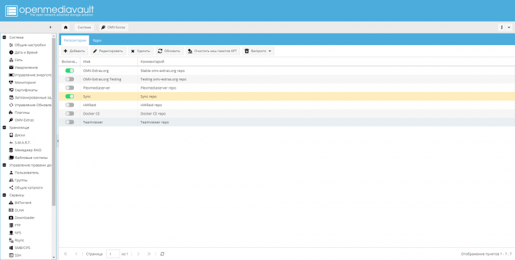Click the SMB/CIFS Windows icon
The image size is (515, 260).
(x=11, y=248)
